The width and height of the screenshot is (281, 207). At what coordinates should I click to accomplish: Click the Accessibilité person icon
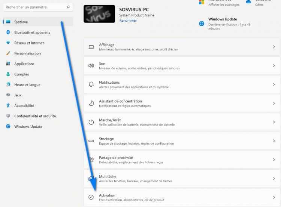click(x=8, y=106)
